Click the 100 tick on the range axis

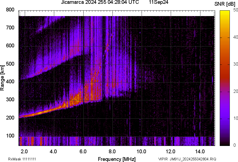pyautogui.click(x=10, y=136)
